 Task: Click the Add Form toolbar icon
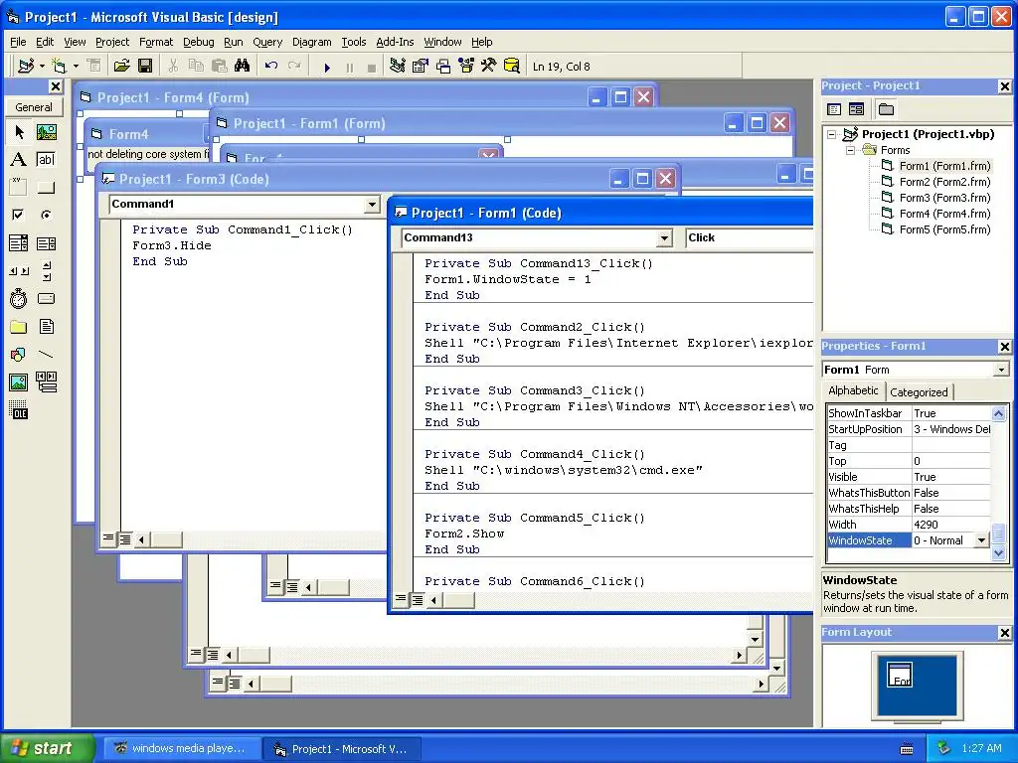pyautogui.click(x=59, y=67)
